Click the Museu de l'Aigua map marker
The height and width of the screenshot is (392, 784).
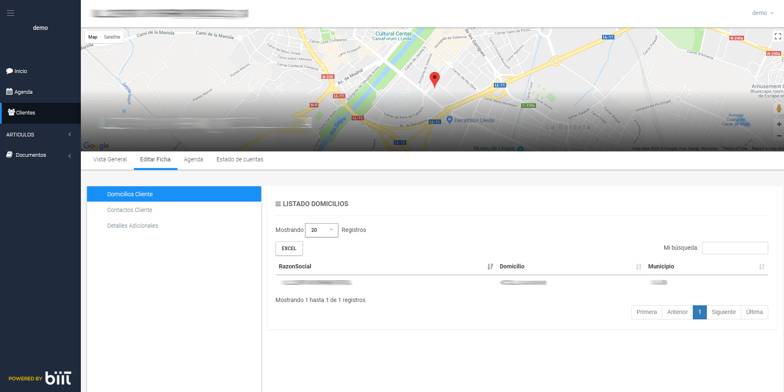(521, 149)
